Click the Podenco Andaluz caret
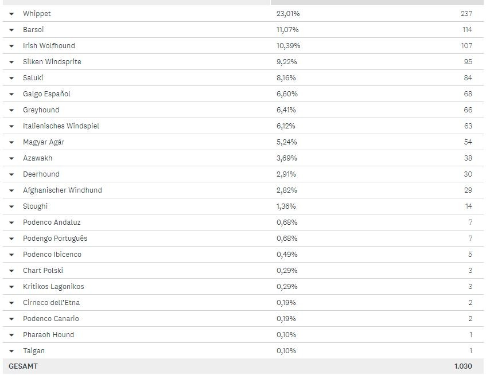The height and width of the screenshot is (375, 486). [11, 222]
